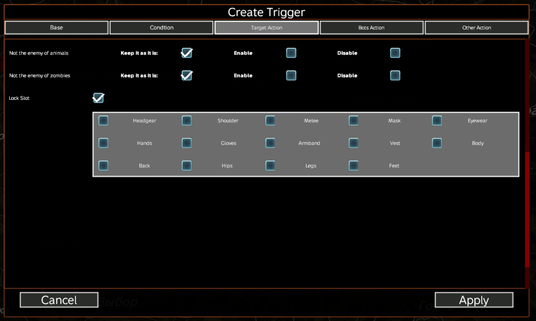Click the Cancel button
Viewport: 536px width, 321px height.
pos(59,300)
